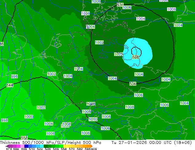Click the map title 'Thickness 500/1000 hPa/SLP/Height 500 hPa'

(50, 142)
